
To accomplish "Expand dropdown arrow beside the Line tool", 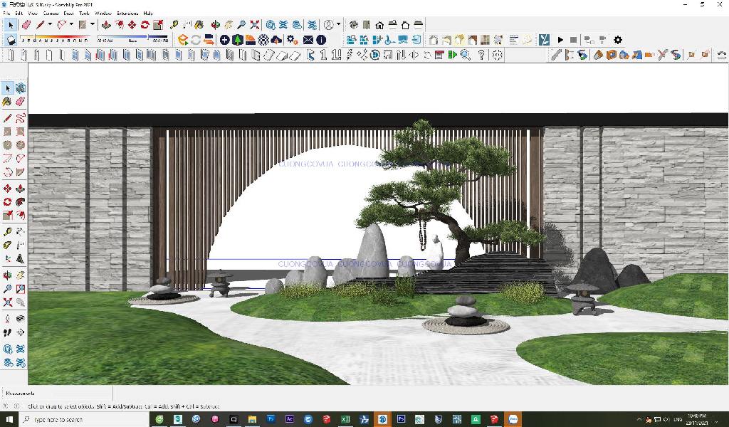I will point(50,25).
